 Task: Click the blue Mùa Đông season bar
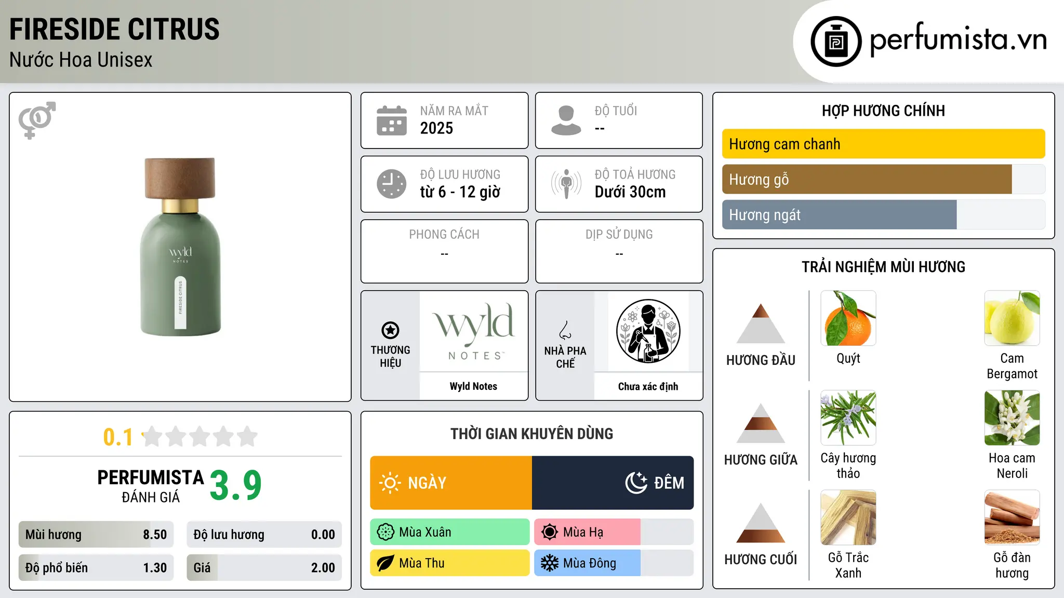pos(588,563)
